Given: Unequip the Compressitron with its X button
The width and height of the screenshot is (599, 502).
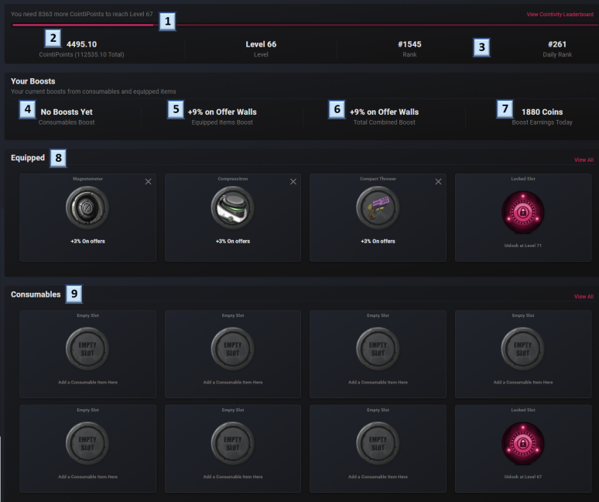Looking at the screenshot, I should coord(293,181).
